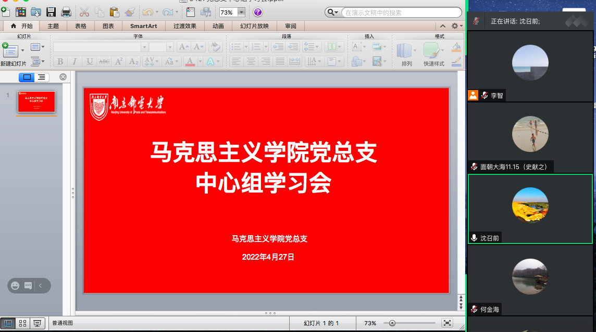The width and height of the screenshot is (596, 332).
Task: Click the Save floppy disk icon
Action: coord(51,12)
